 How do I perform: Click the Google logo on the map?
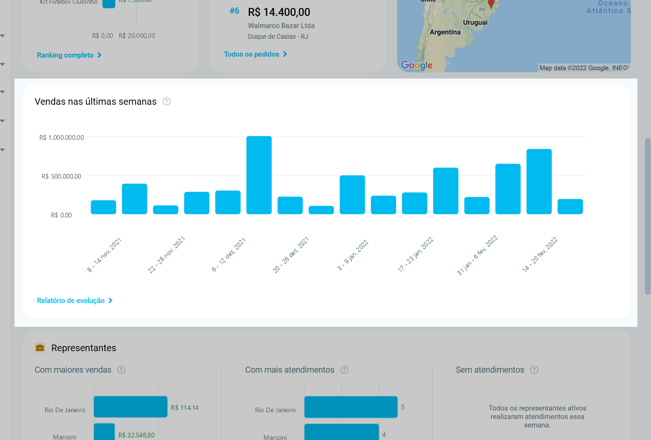[x=417, y=65]
